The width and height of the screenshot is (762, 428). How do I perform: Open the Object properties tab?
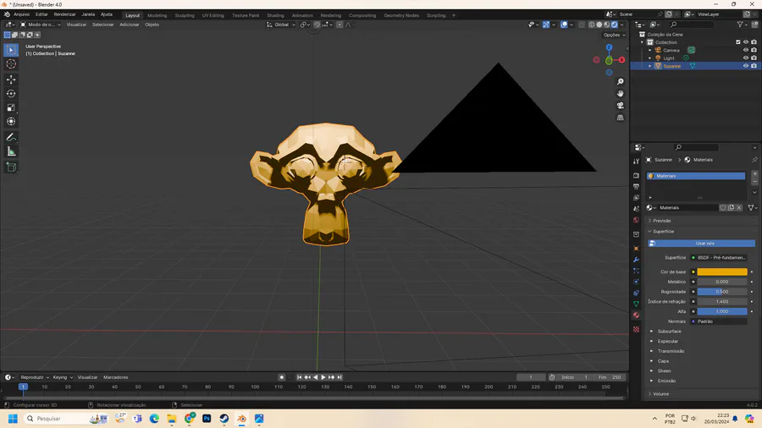pyautogui.click(x=636, y=249)
